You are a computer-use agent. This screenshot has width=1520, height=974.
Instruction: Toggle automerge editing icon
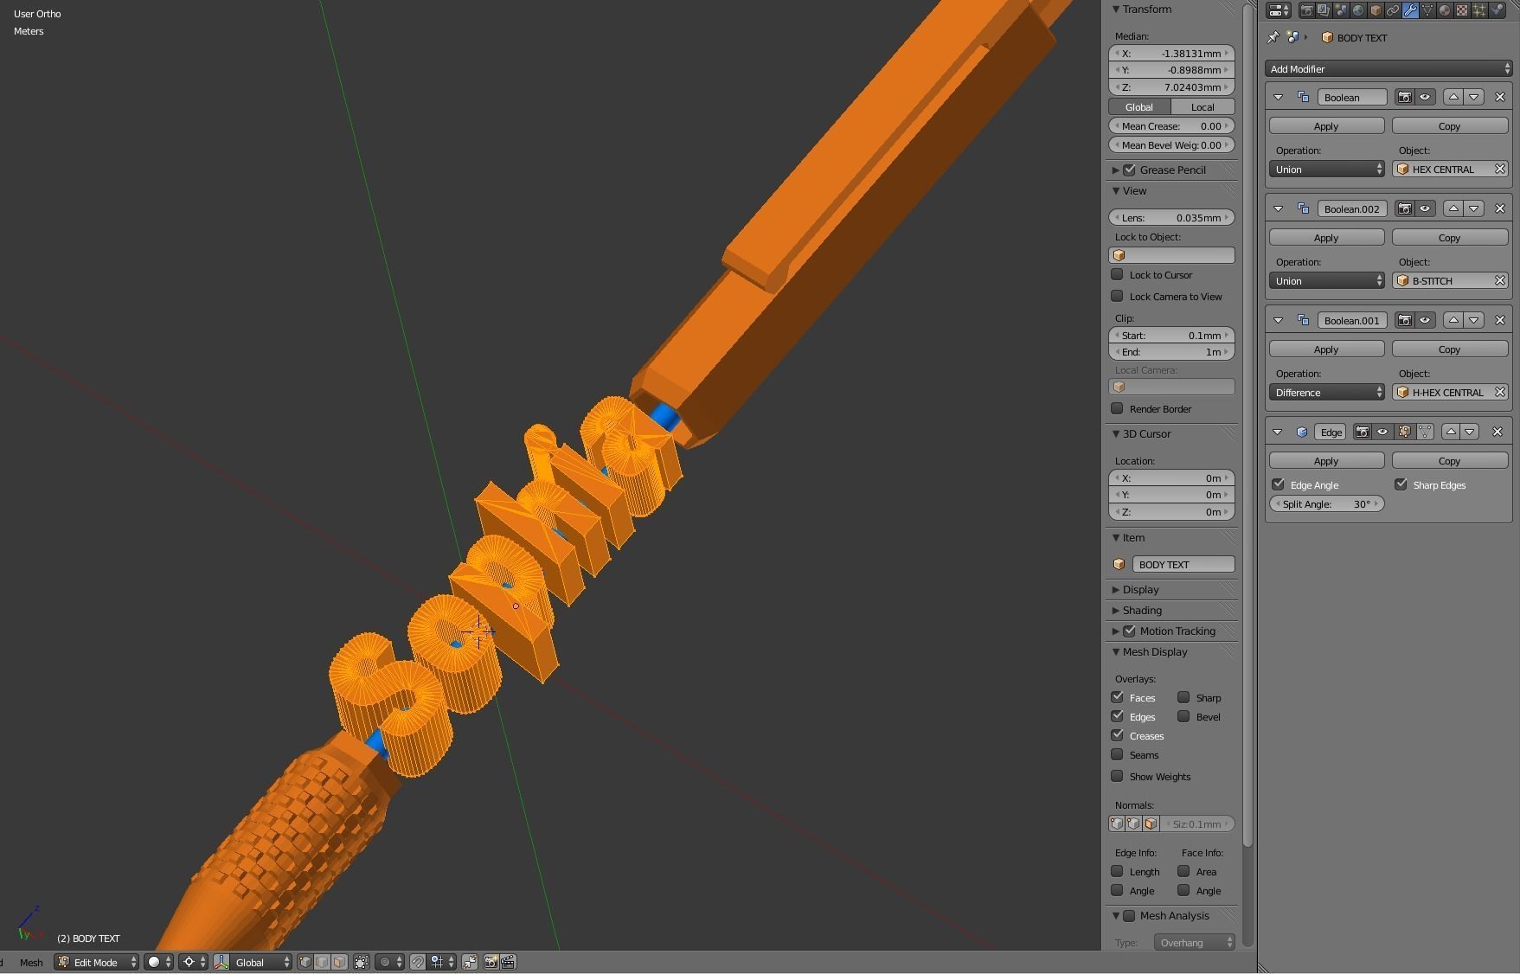click(470, 962)
